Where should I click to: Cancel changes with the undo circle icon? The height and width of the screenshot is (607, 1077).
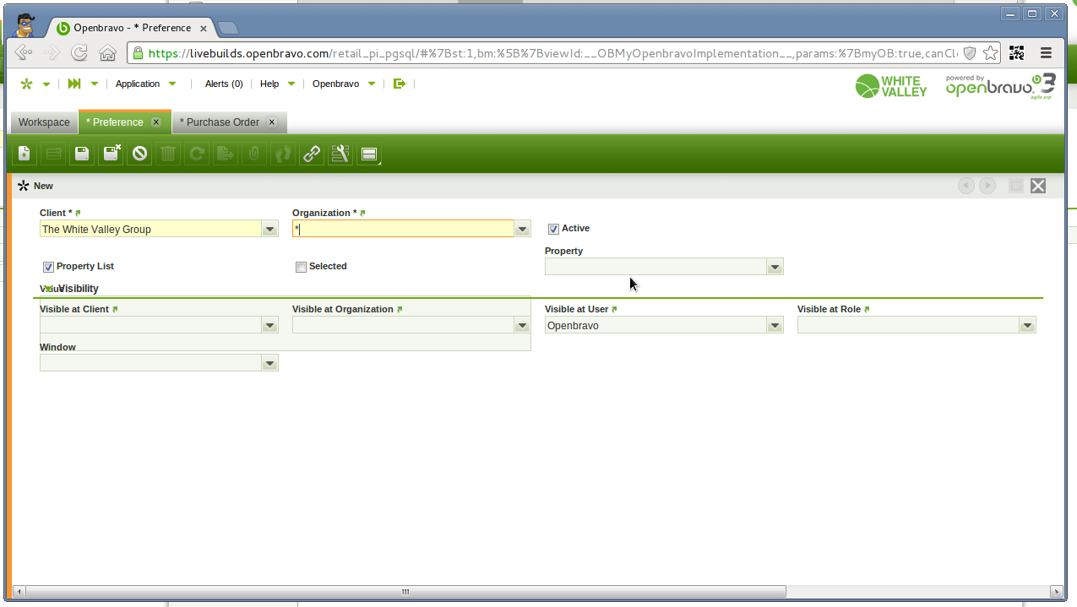(x=140, y=154)
